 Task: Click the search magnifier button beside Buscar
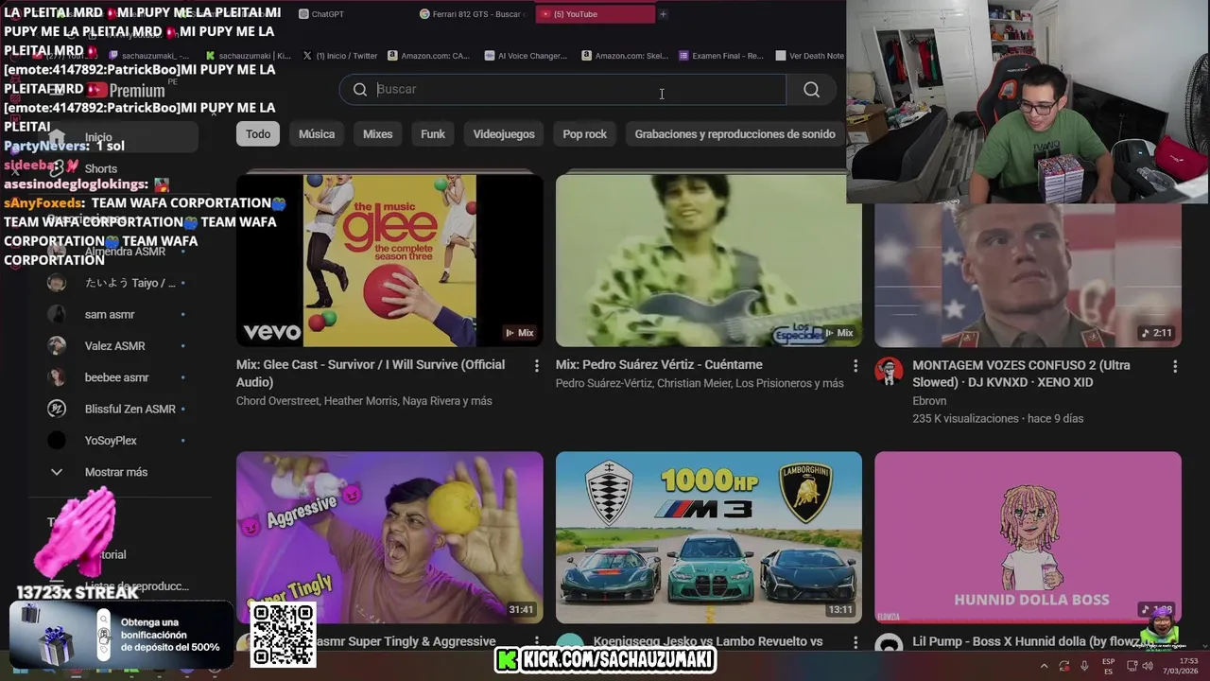point(811,90)
